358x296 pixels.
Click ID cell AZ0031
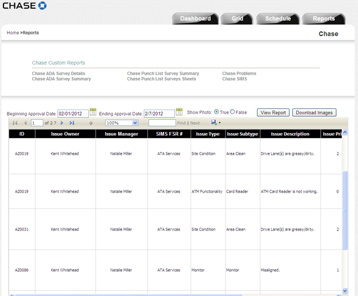[22, 229]
